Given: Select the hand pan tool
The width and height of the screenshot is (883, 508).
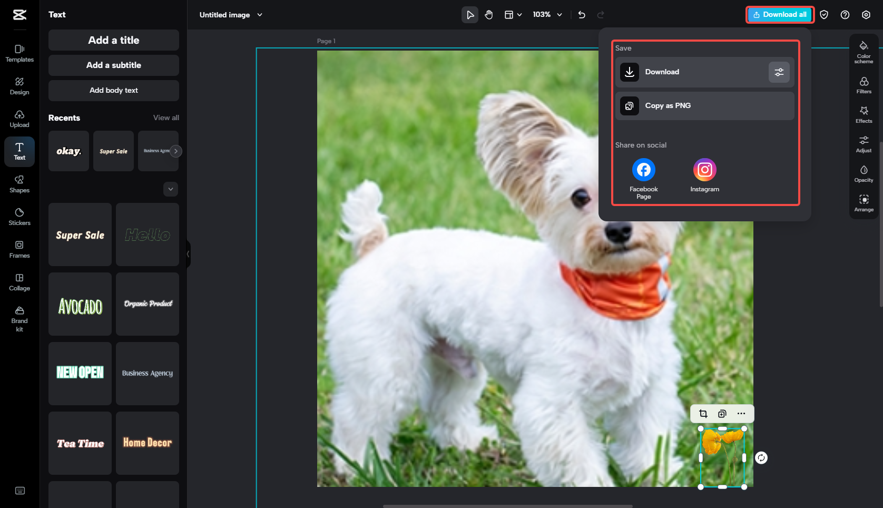Looking at the screenshot, I should tap(489, 15).
